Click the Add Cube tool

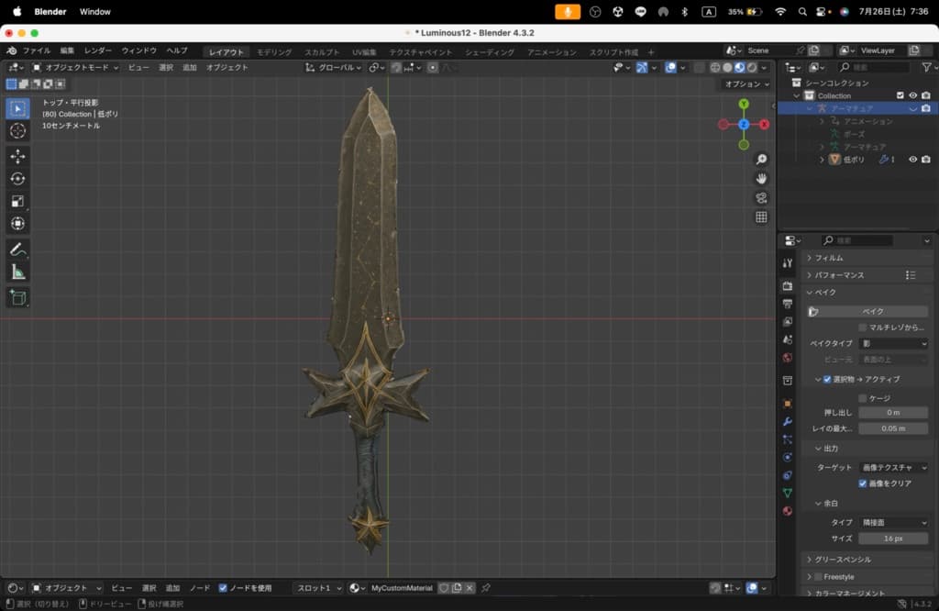17,297
